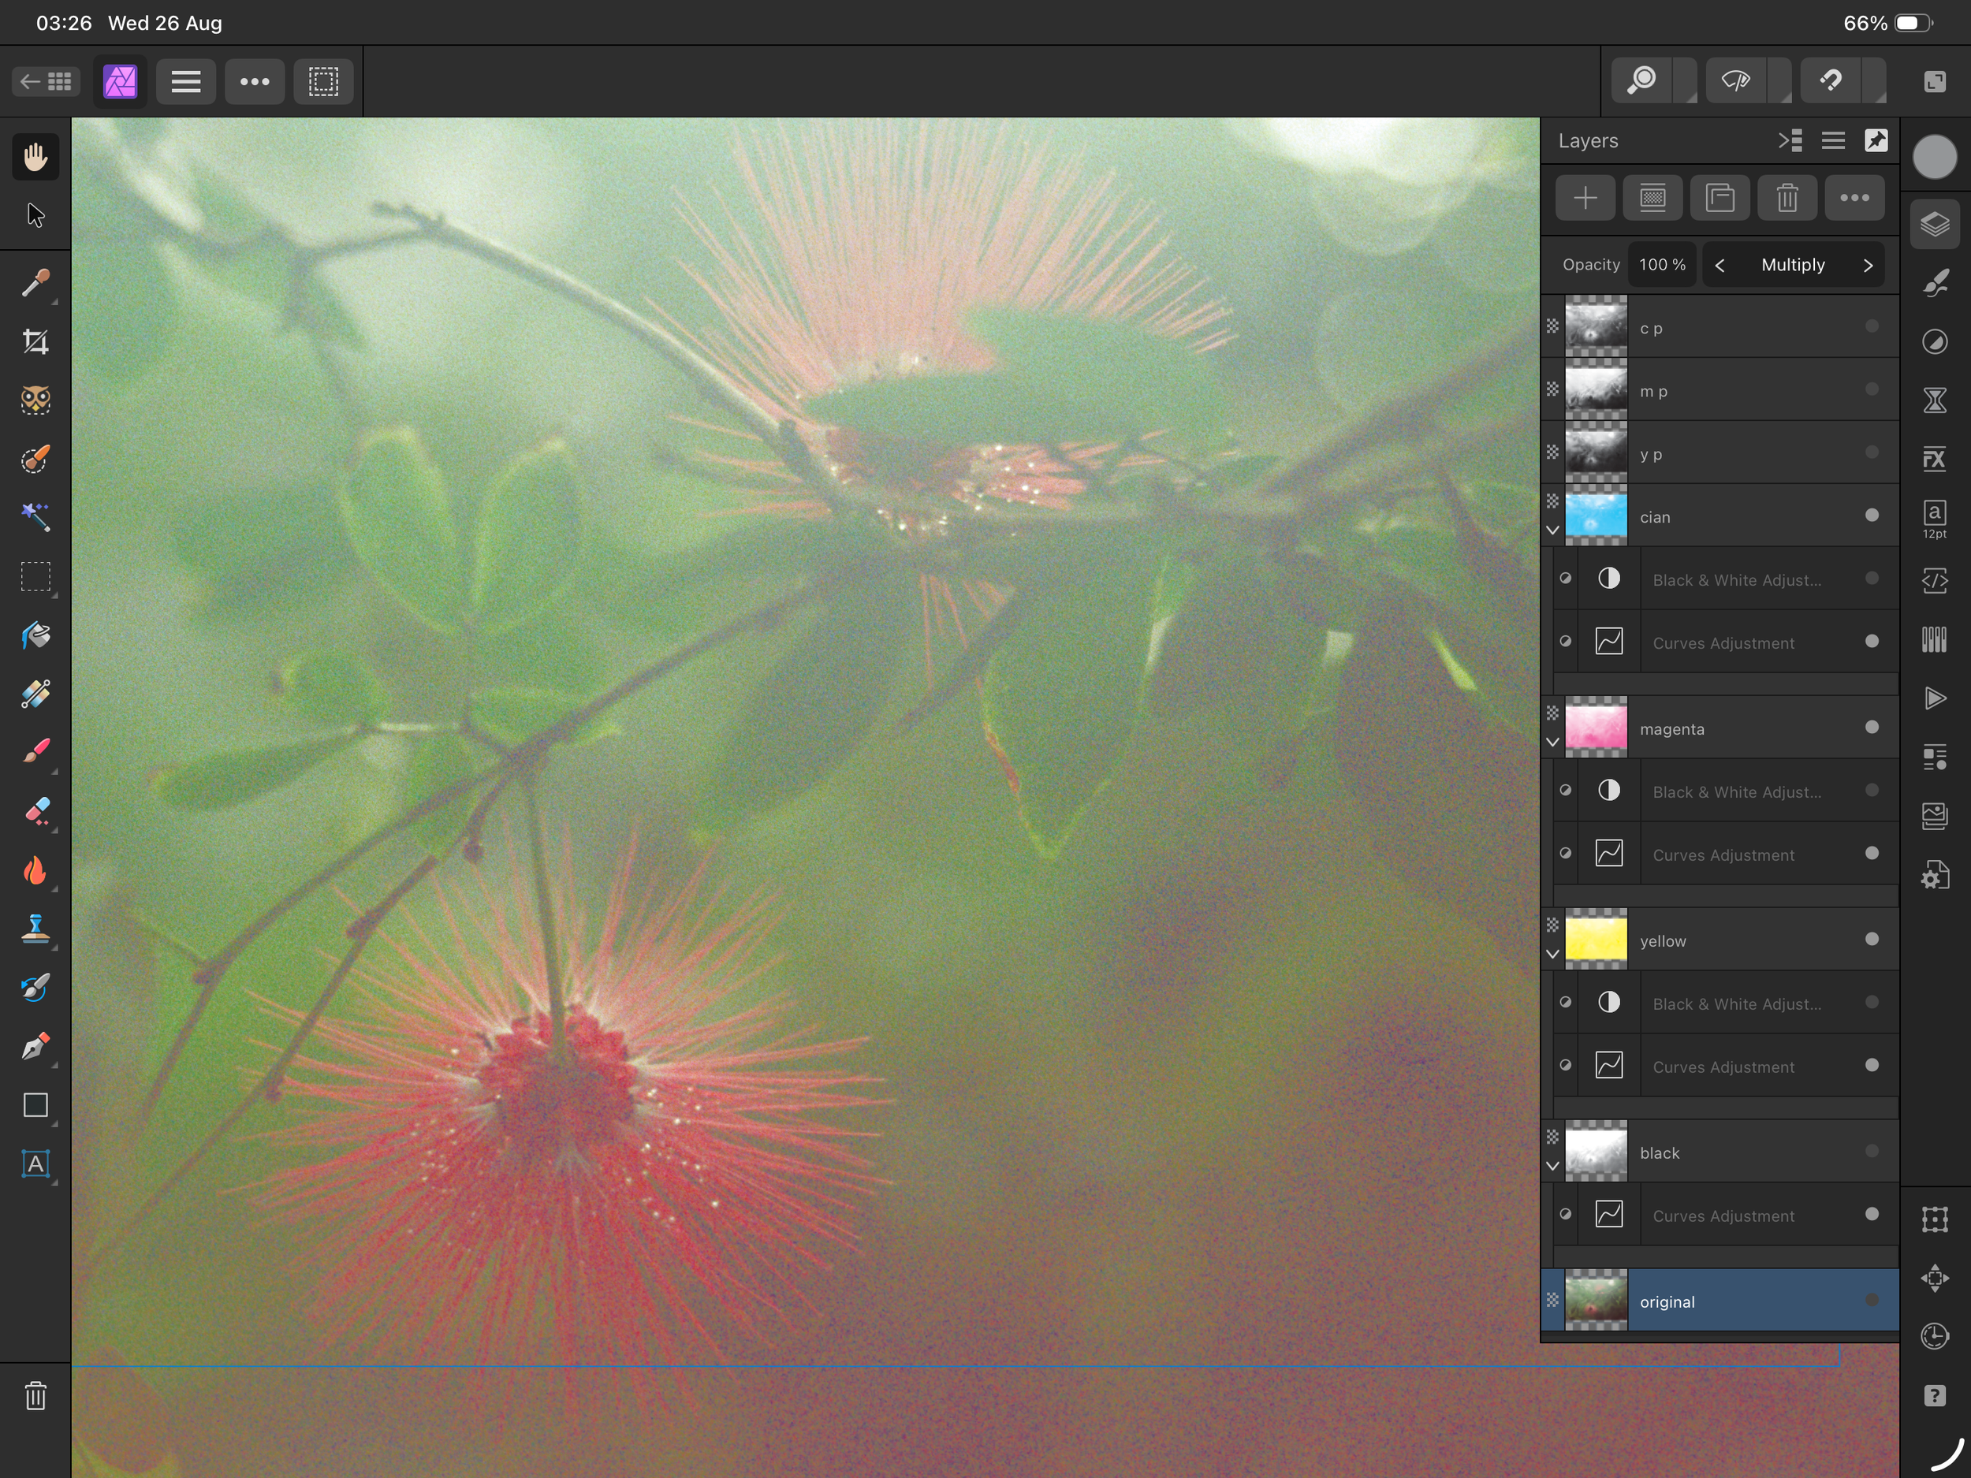Screen dimensions: 1971x1478
Task: Select the Pen tool
Action: click(x=35, y=1047)
